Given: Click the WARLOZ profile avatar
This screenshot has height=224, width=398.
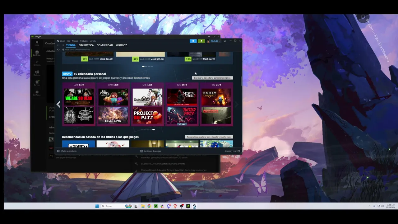Looking at the screenshot, I should (x=208, y=41).
